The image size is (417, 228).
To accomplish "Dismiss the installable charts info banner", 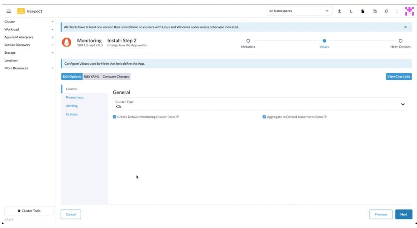I will (405, 27).
